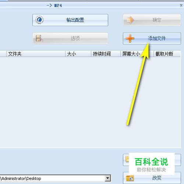Click the 确定 confirm button

[x=152, y=20]
